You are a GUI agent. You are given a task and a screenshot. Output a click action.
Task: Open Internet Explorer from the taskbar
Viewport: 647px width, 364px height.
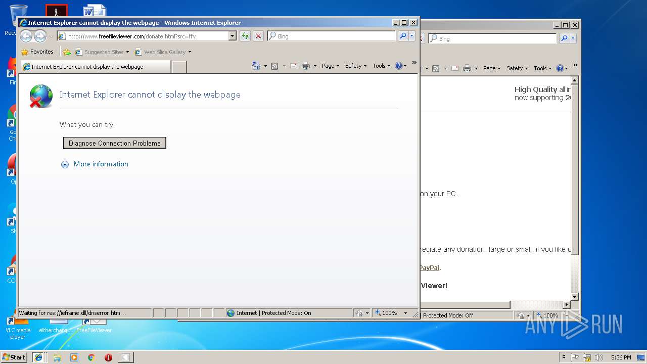pos(38,357)
